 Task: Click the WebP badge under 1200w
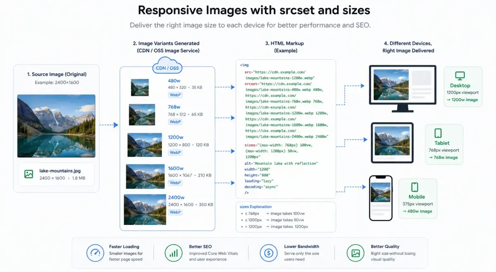point(175,153)
